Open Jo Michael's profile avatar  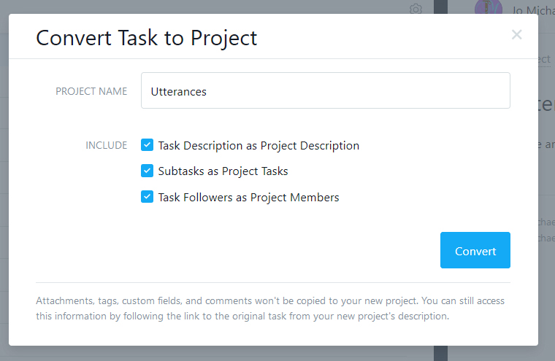click(487, 7)
